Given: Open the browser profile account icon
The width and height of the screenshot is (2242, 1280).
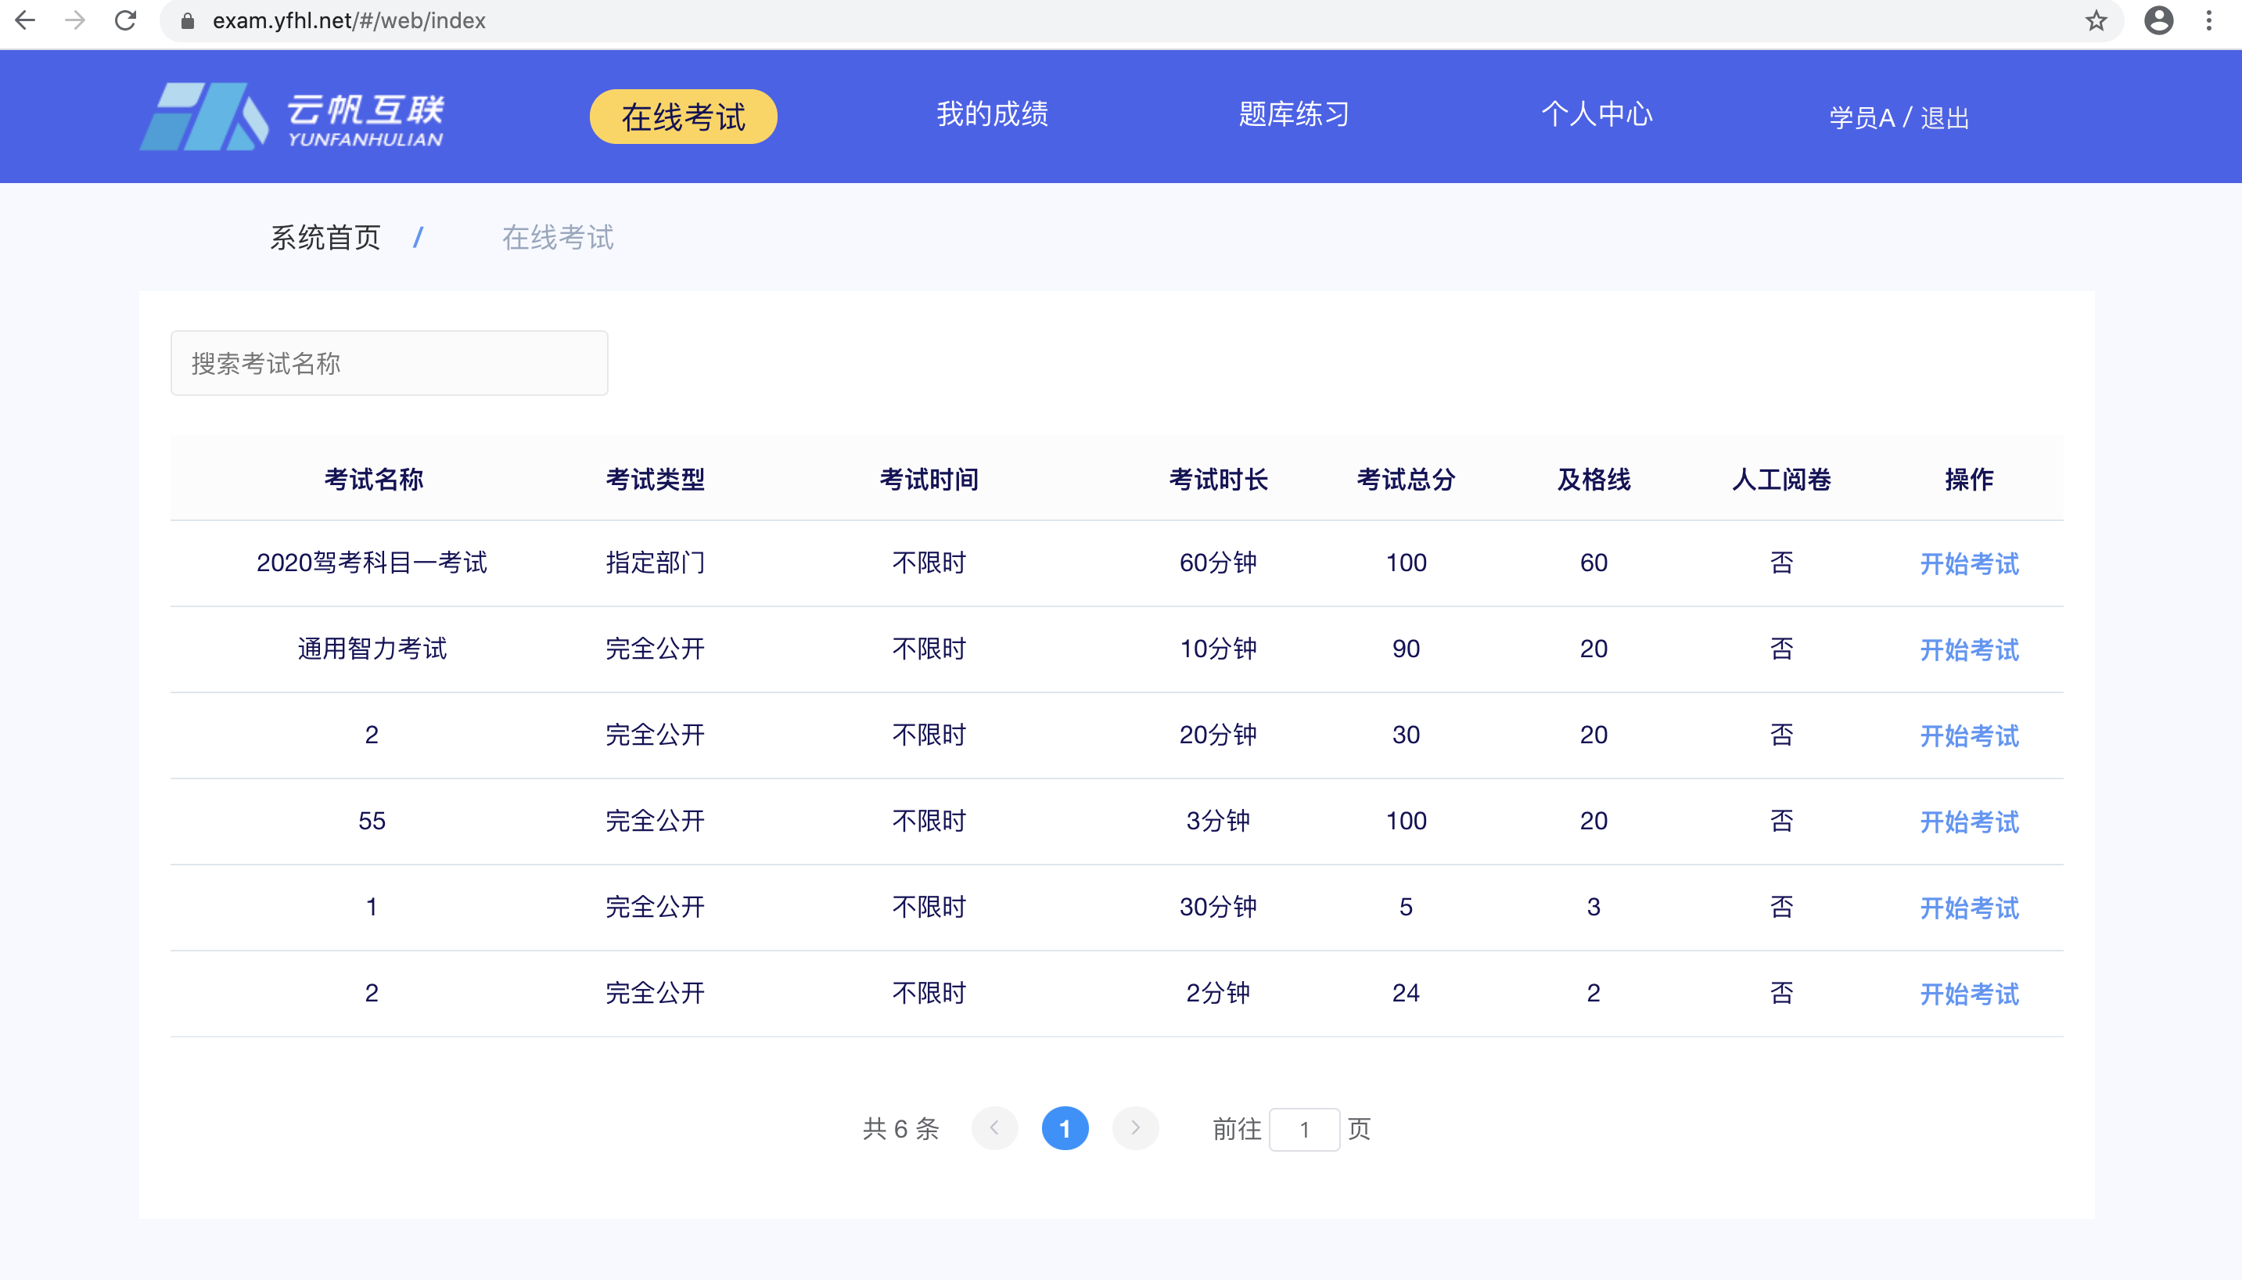Looking at the screenshot, I should pos(2159,20).
